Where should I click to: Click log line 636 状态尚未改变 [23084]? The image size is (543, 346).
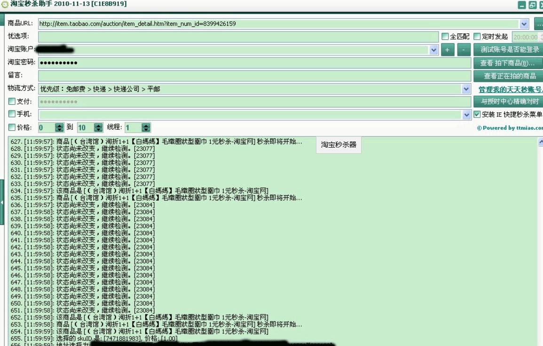point(82,204)
